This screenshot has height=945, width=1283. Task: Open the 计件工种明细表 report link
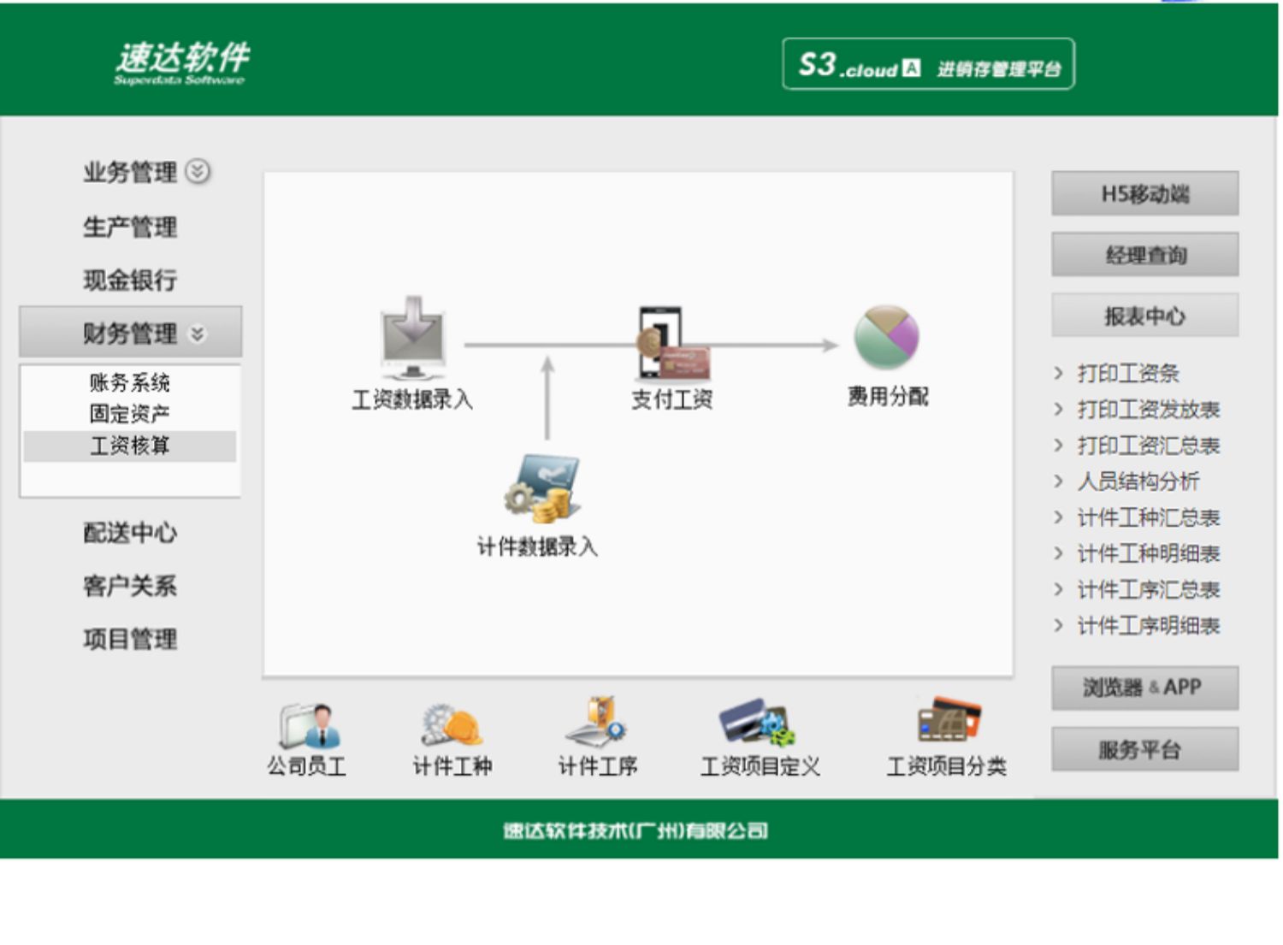(x=1149, y=552)
